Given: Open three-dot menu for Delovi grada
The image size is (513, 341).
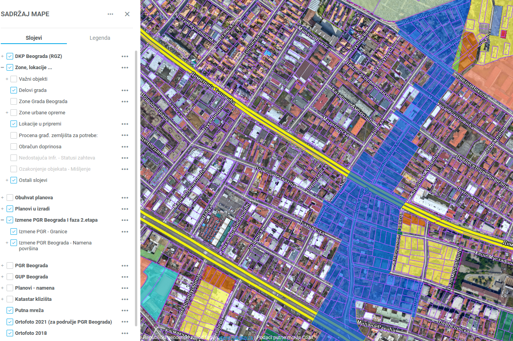Looking at the screenshot, I should tap(124, 90).
